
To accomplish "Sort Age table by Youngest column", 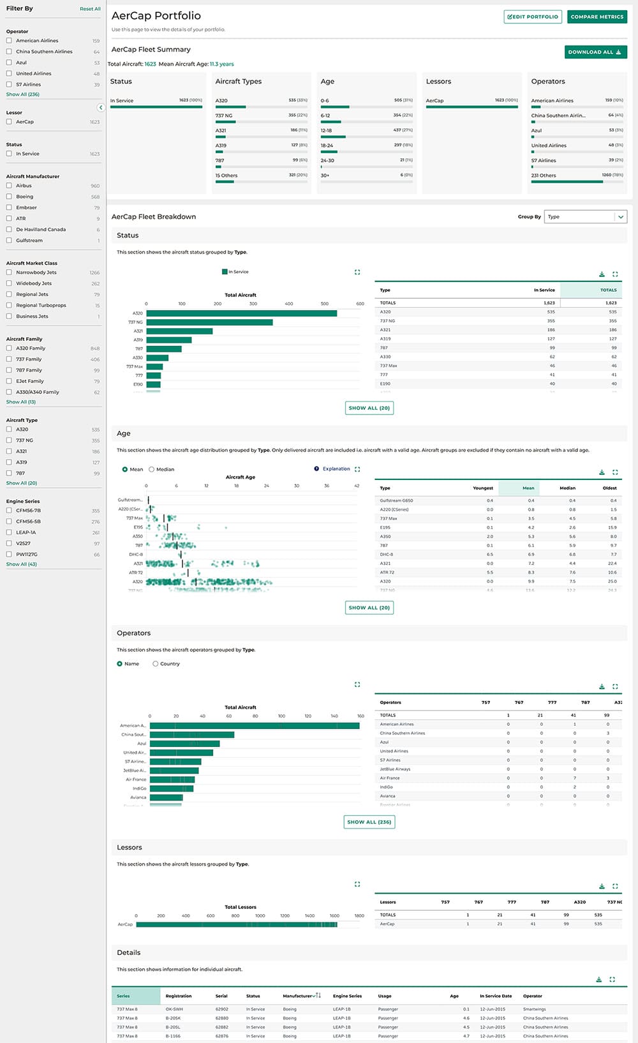I will (x=483, y=488).
